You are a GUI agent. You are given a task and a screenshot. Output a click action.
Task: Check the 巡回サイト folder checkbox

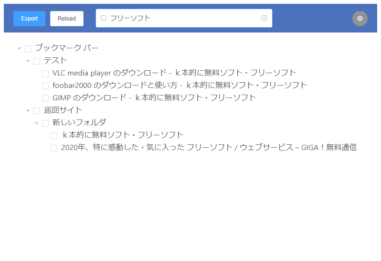37,111
